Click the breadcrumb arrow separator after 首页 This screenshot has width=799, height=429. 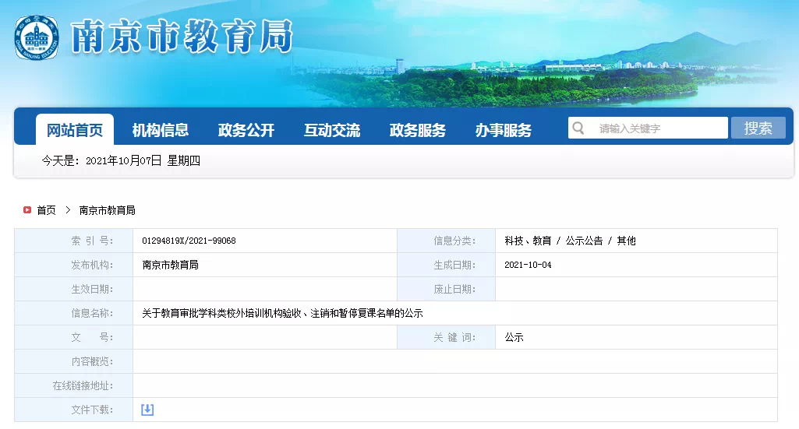[x=68, y=210]
